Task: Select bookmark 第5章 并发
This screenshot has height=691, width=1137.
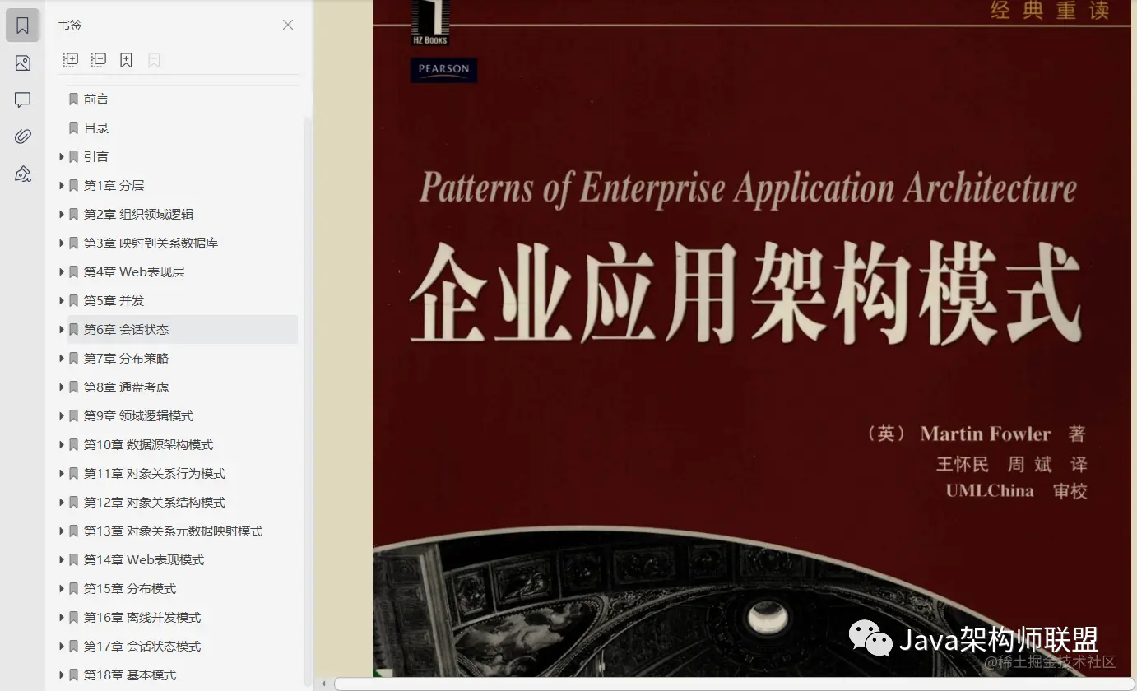Action: coord(114,300)
